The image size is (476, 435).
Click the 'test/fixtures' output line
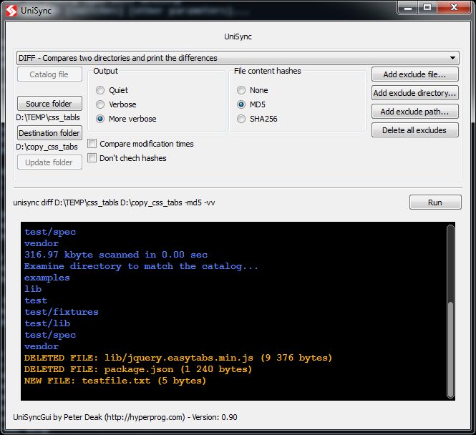coord(62,312)
